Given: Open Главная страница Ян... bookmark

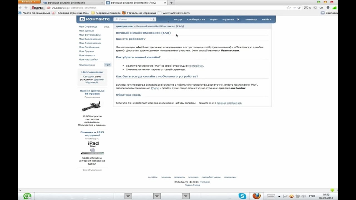Looking at the screenshot, I should click(71, 13).
